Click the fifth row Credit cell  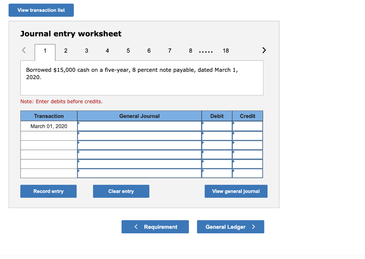(247, 164)
